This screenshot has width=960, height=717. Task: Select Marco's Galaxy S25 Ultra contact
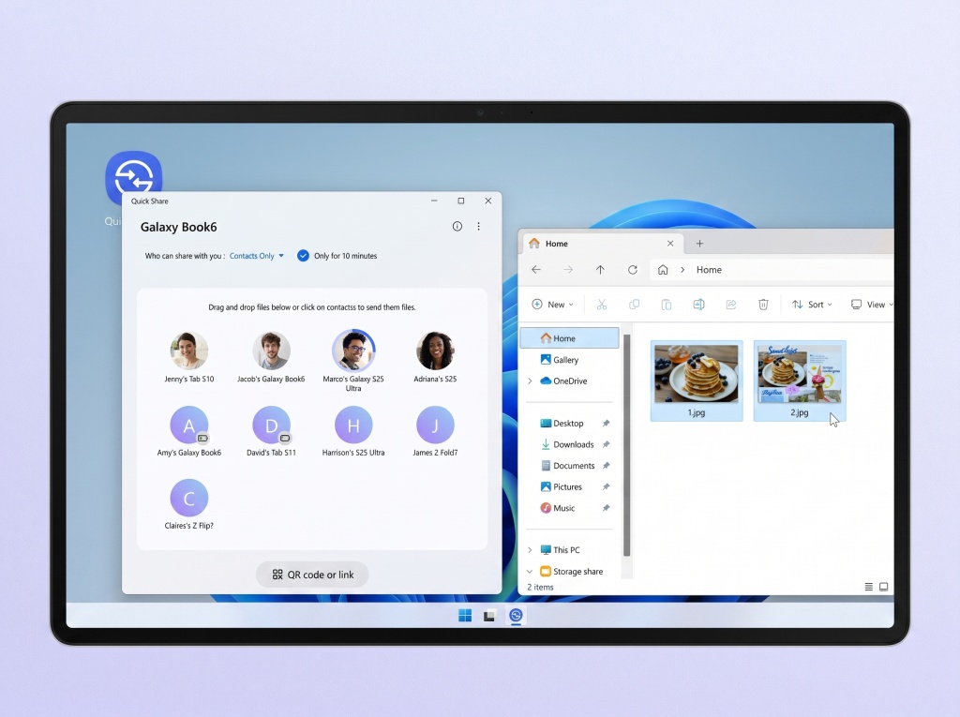click(x=353, y=361)
